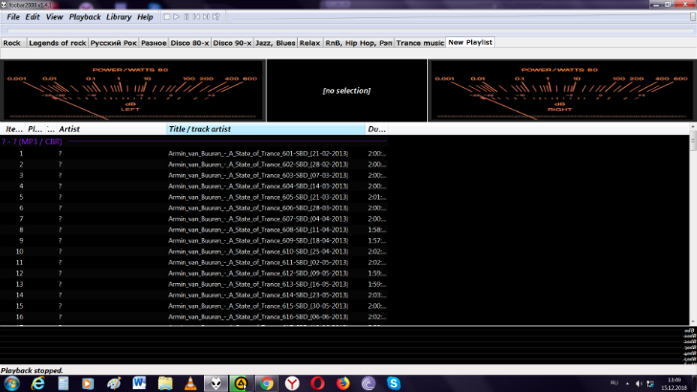This screenshot has height=392, width=697.
Task: Click the playlist scrollbar down arrow
Action: (x=693, y=322)
